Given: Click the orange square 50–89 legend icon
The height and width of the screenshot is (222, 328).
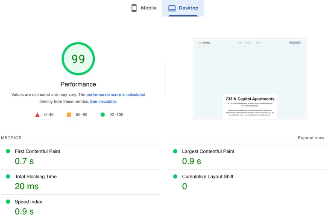Looking at the screenshot, I should tap(69, 115).
